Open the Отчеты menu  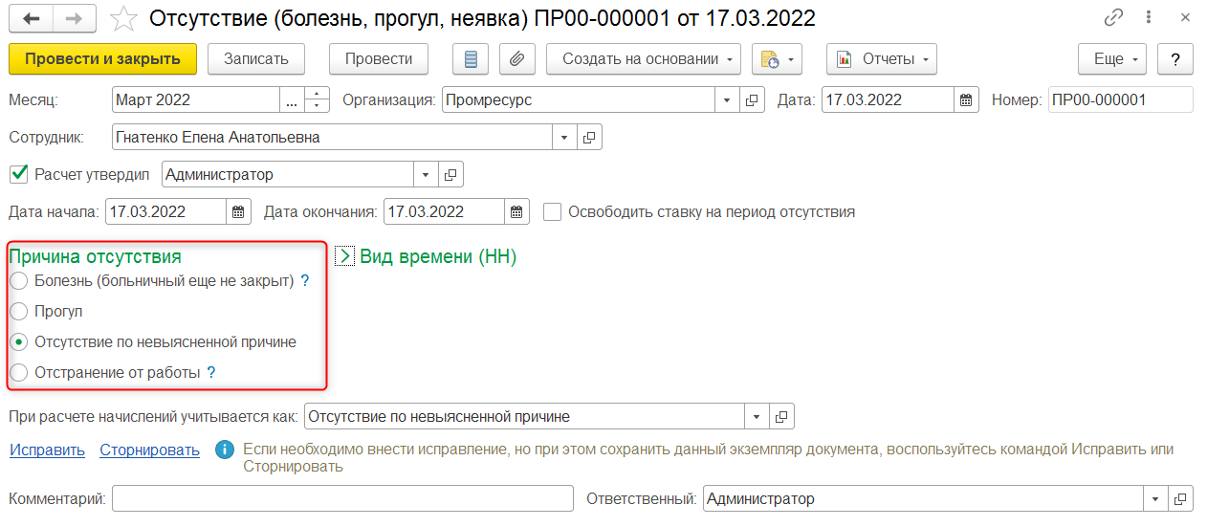click(x=881, y=59)
